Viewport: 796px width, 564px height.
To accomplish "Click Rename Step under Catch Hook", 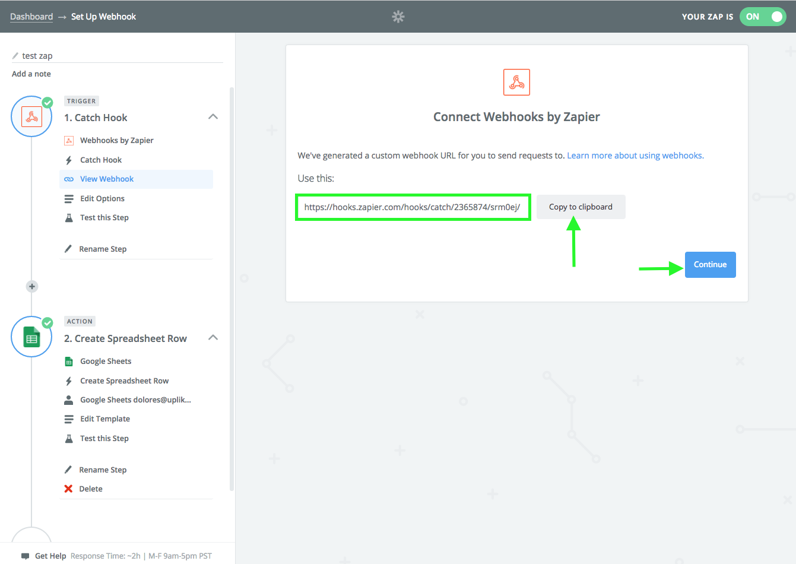I will [x=103, y=249].
